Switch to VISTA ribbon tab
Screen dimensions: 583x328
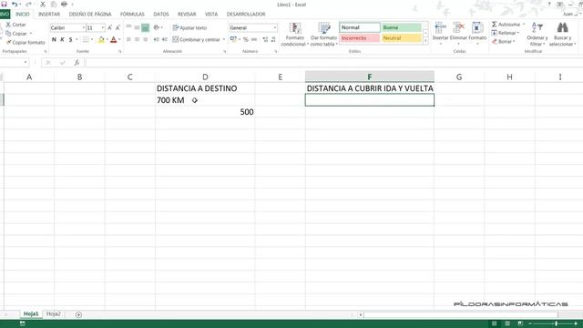coord(211,15)
